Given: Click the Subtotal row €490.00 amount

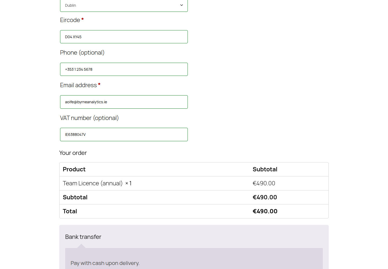Looking at the screenshot, I should pyautogui.click(x=265, y=197).
